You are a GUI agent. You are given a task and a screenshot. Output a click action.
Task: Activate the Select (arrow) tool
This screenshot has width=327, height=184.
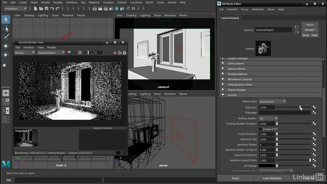click(x=6, y=19)
